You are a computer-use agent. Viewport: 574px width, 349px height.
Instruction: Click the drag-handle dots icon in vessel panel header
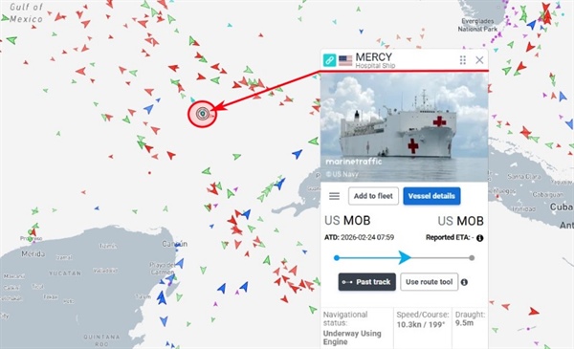(463, 60)
